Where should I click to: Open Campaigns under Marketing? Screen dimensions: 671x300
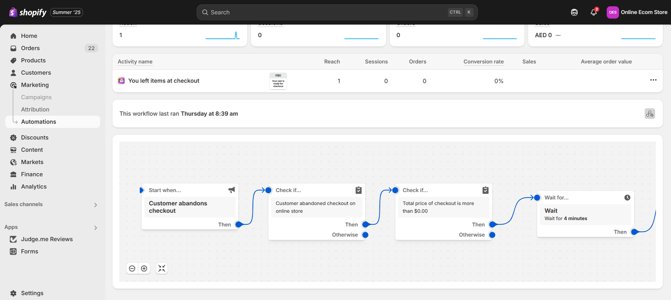click(x=36, y=97)
